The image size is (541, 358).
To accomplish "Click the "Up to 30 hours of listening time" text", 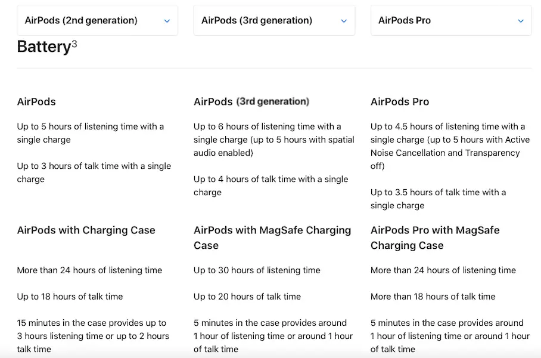I will coord(257,270).
